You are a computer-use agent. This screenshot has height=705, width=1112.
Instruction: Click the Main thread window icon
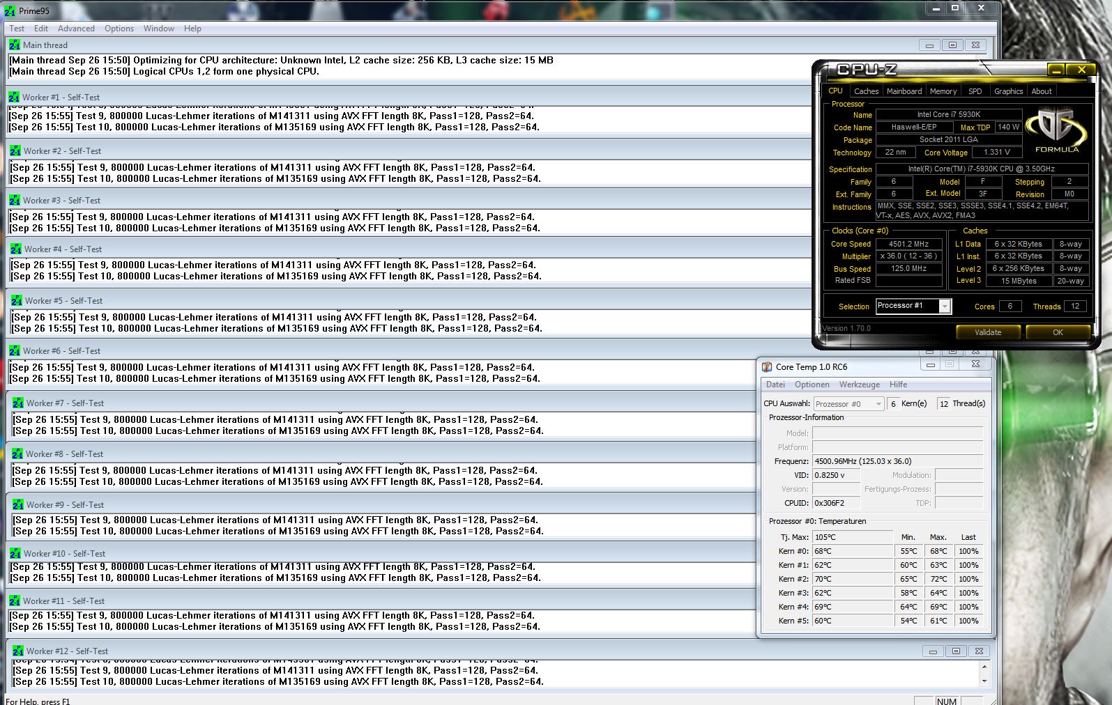(15, 45)
